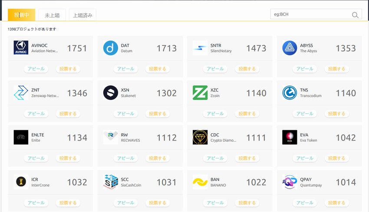Focus the eg:BCH search field

(x=316, y=14)
